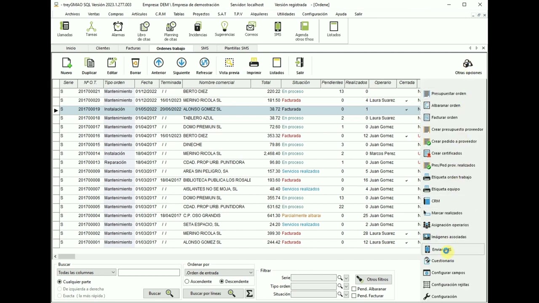The image size is (539, 303).
Task: Open the Llamadas toolbar icon
Action: (65, 29)
